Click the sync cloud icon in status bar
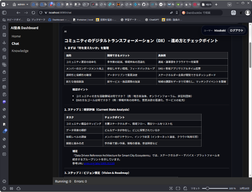This screenshot has height=192, width=252. click(x=18, y=188)
